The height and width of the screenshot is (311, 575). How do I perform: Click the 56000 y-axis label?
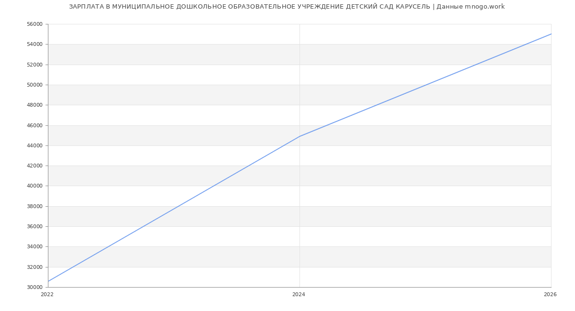coord(34,24)
